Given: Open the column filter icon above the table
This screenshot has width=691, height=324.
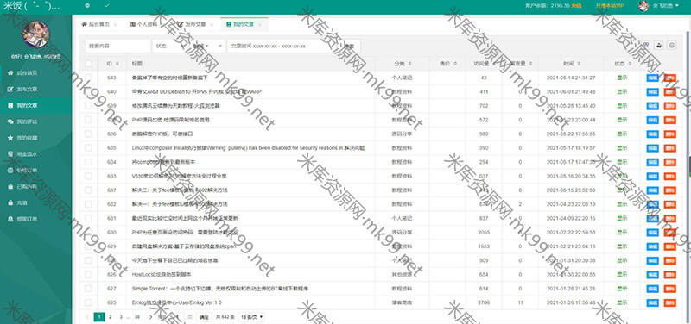Looking at the screenshot, I should coord(646,46).
